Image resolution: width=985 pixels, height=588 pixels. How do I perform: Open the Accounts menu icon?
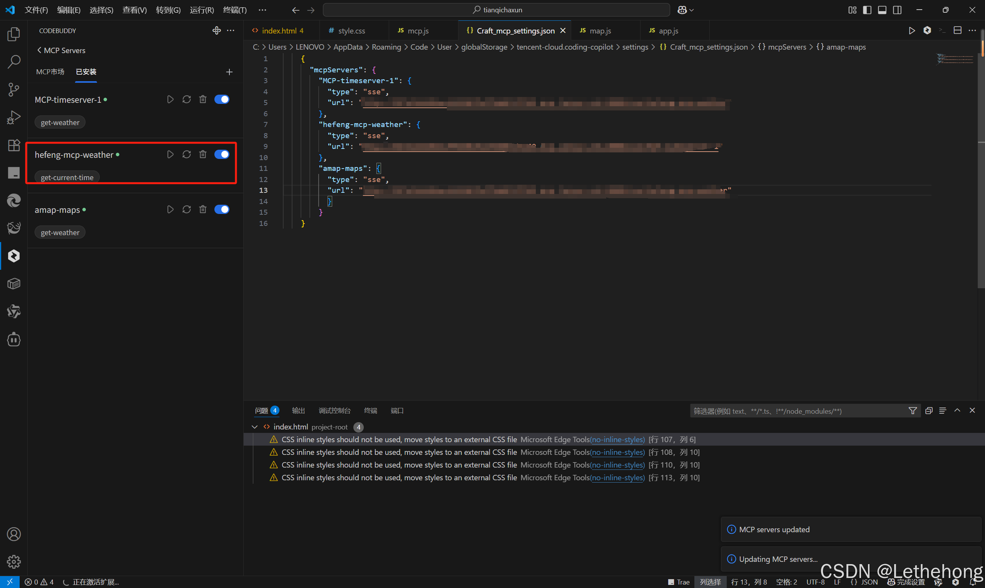point(14,534)
